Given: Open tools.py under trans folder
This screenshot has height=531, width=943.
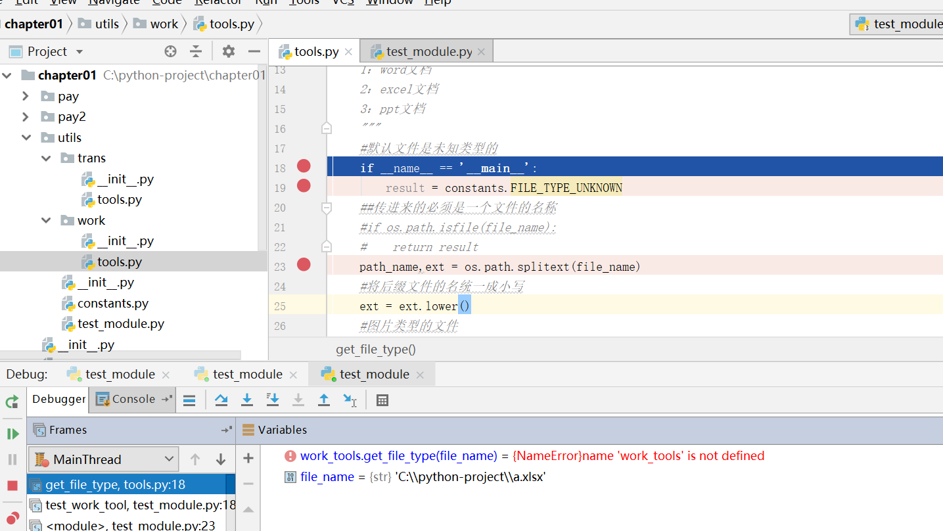Looking at the screenshot, I should [x=112, y=200].
